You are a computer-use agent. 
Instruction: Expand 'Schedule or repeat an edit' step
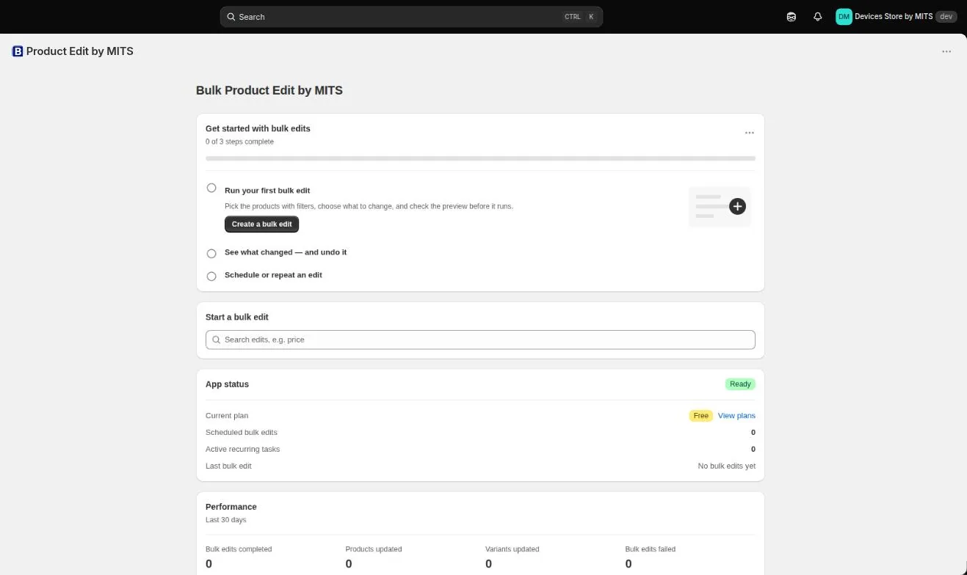(x=273, y=275)
